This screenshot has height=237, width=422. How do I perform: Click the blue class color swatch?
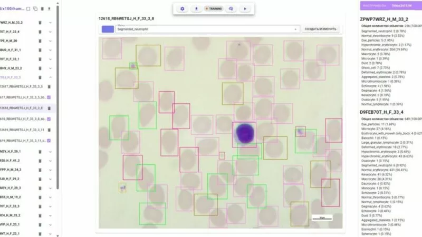(108, 29)
